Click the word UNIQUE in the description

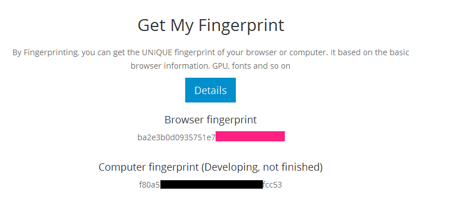[x=157, y=52]
